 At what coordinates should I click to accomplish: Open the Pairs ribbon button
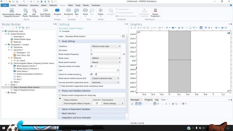coord(77,12)
